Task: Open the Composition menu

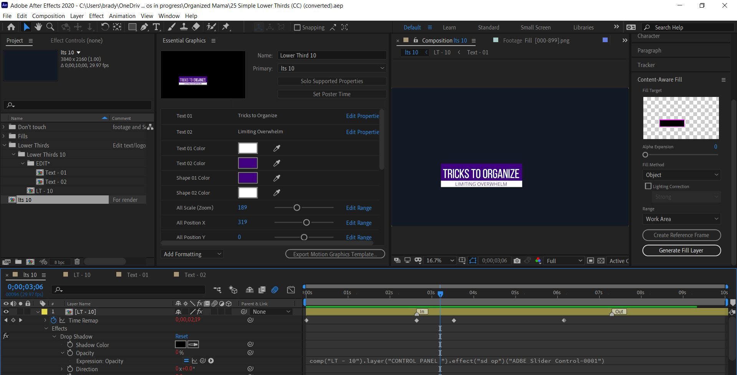Action: 48,16
